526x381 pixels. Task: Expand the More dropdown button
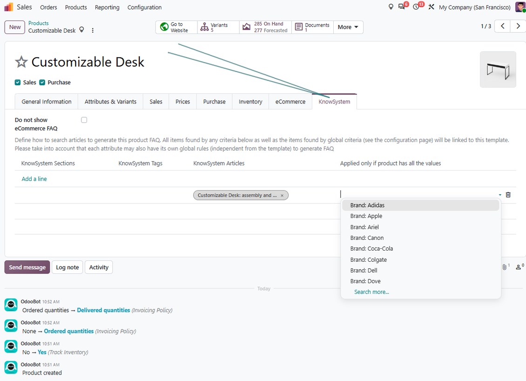point(348,27)
